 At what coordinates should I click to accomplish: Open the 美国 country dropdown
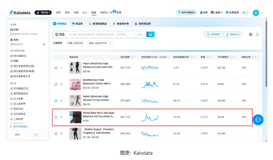[217, 12]
